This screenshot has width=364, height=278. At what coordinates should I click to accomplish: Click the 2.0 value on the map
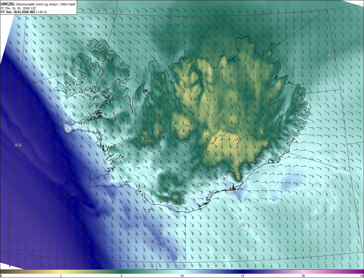tap(186, 95)
